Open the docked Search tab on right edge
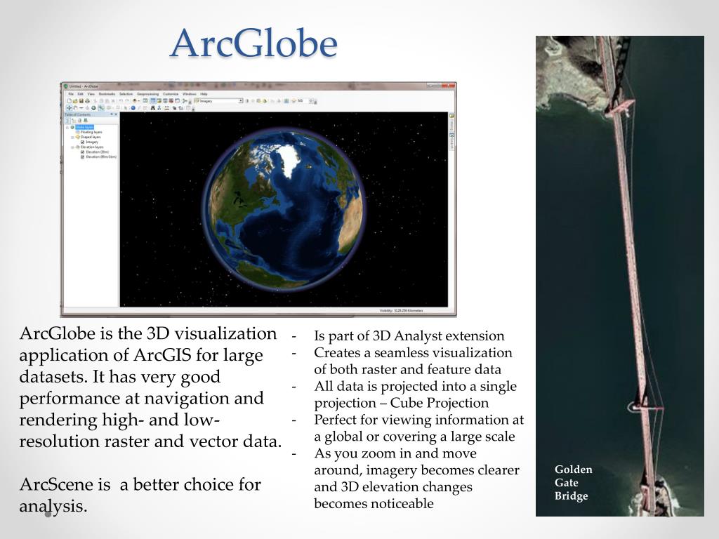Viewport: 719px width, 539px height. click(x=451, y=142)
